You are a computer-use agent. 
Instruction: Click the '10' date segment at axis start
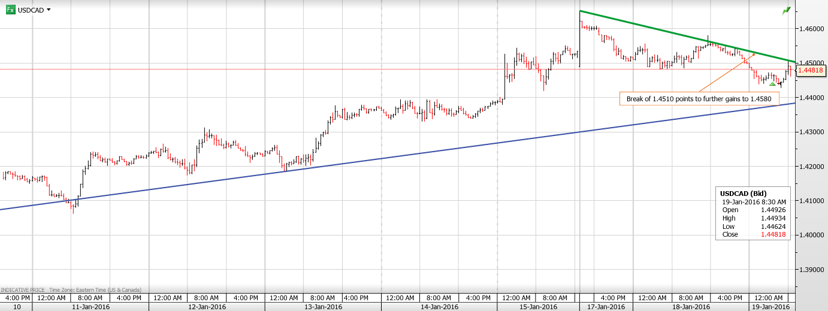pos(17,307)
